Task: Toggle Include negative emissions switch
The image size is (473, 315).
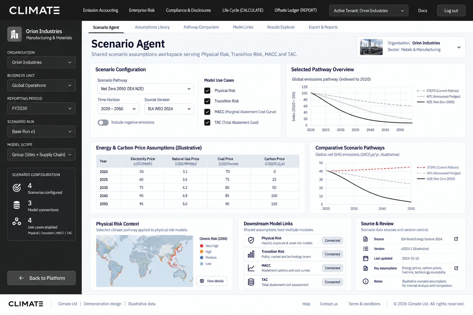Action: (x=103, y=122)
